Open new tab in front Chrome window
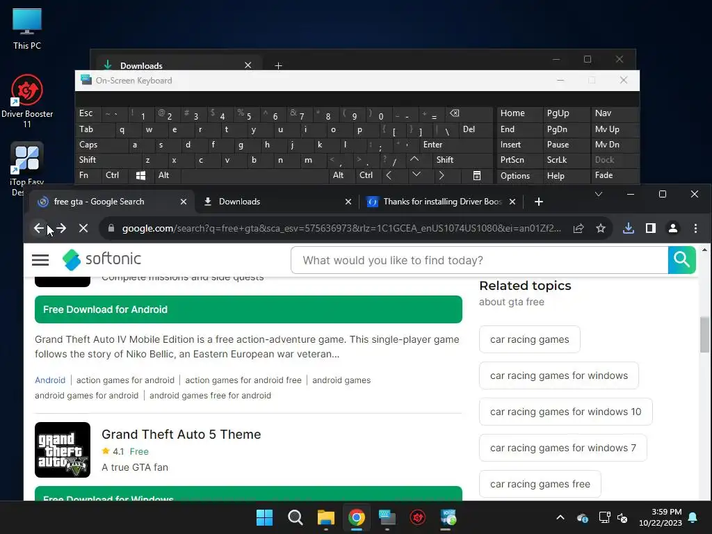This screenshot has width=712, height=534. (x=539, y=202)
